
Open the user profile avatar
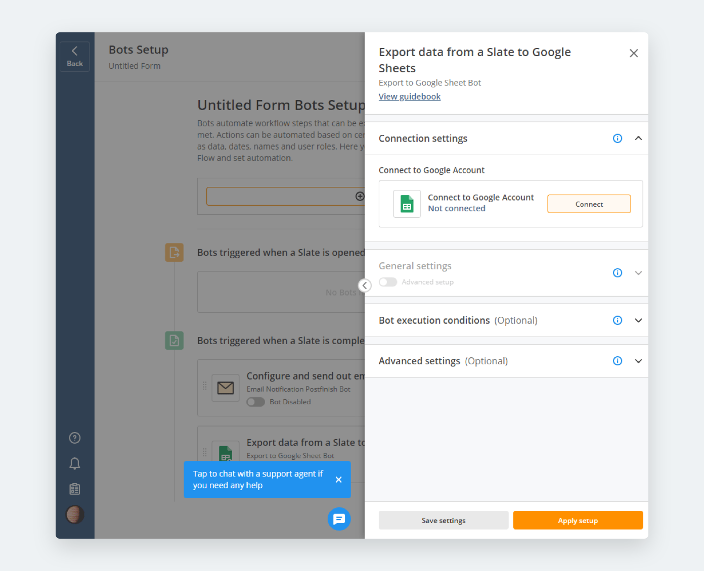pyautogui.click(x=75, y=514)
